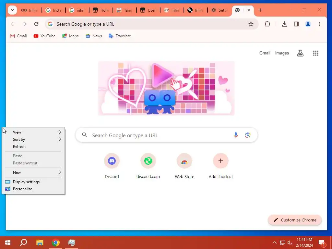Open the tab search dropdown arrow
This screenshot has width=332, height=249.
coord(12,10)
